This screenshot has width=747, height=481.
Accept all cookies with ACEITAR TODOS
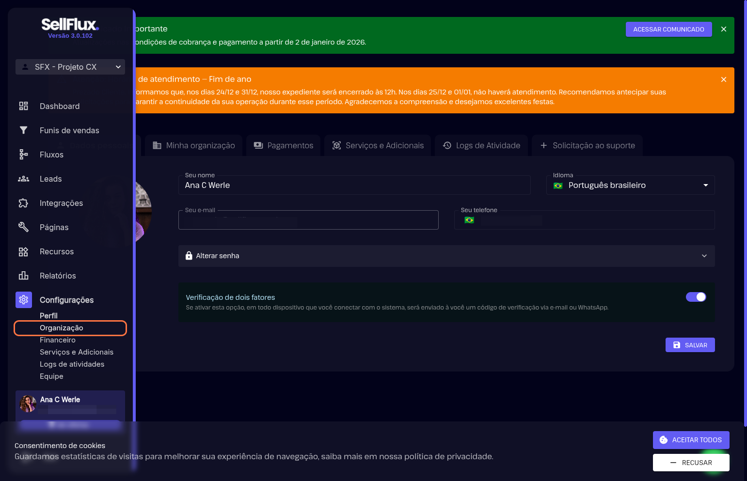point(691,440)
